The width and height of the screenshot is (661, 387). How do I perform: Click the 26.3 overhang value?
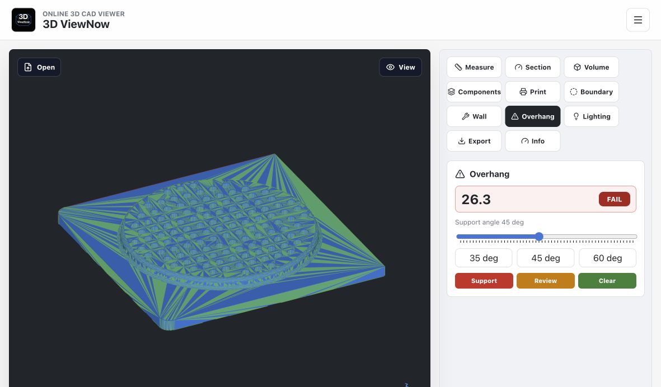(x=476, y=199)
